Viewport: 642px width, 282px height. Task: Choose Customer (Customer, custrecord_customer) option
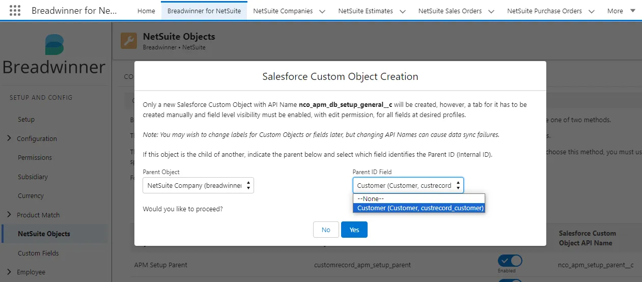(419, 208)
